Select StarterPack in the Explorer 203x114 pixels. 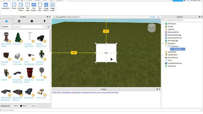(x=172, y=52)
